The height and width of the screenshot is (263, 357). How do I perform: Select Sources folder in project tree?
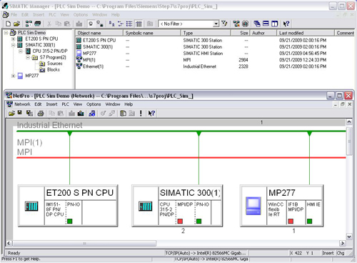[x=55, y=64]
